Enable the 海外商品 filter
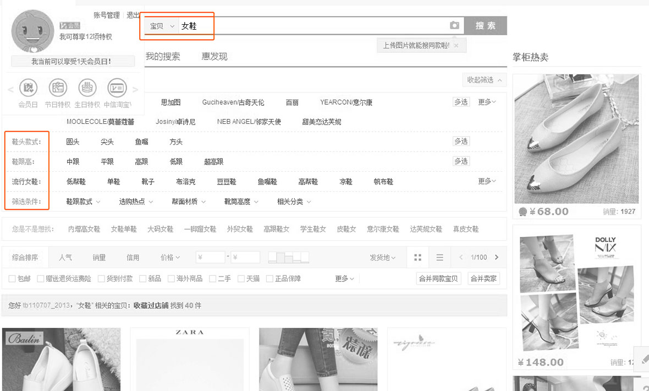This screenshot has height=391, width=649. pos(171,279)
